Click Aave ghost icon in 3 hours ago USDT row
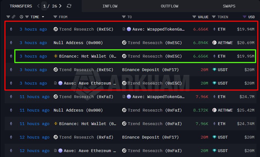This screenshot has width=260, height=157. pyautogui.click(x=60, y=83)
